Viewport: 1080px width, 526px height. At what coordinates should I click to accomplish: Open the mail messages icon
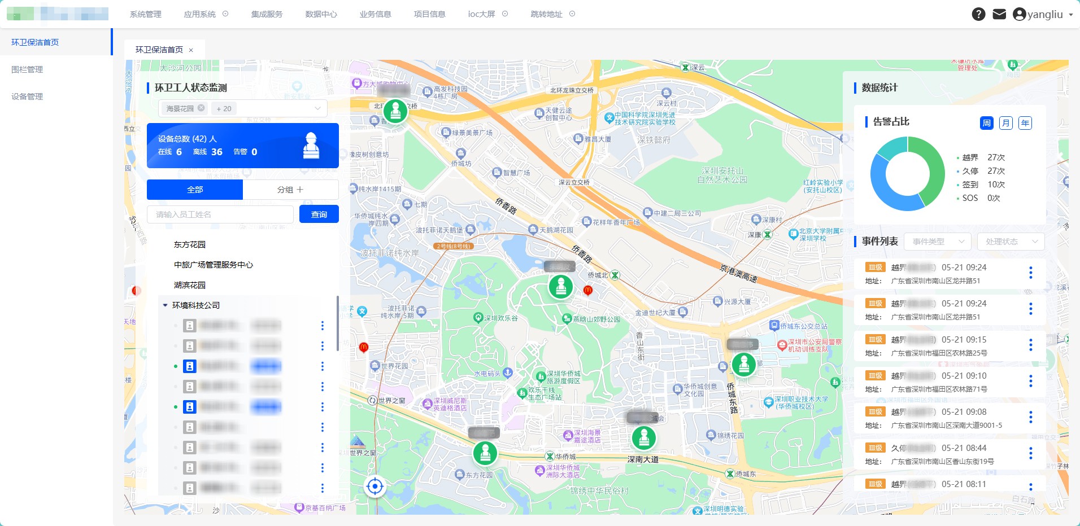click(999, 14)
